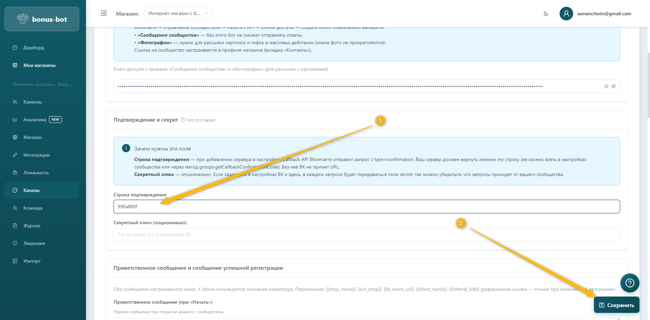The width and height of the screenshot is (650, 320).
Task: Open Лицензия page in the sidebar
Action: 34,243
